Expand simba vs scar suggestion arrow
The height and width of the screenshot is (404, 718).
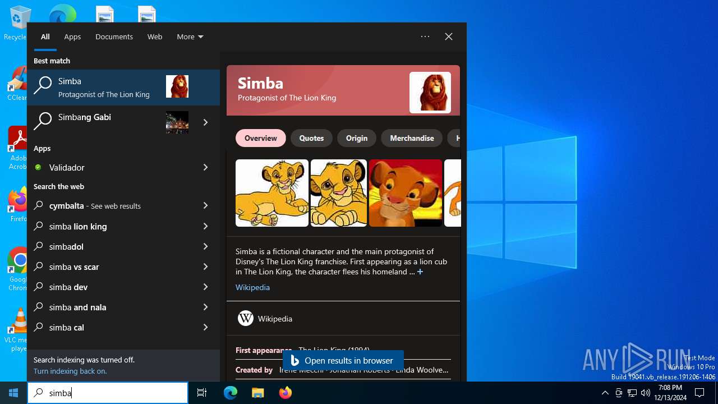coord(205,267)
